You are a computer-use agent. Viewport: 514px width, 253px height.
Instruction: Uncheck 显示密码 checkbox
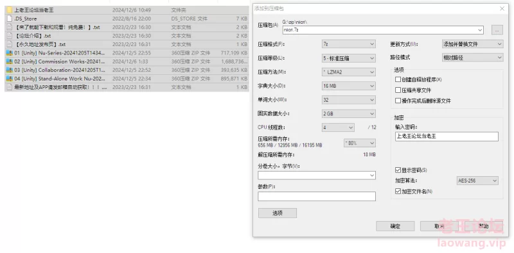(x=398, y=170)
